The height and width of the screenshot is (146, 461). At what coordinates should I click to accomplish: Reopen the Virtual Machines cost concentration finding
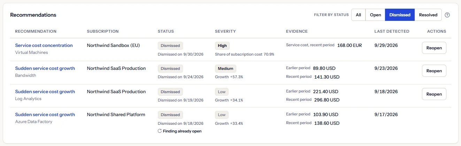[434, 48]
